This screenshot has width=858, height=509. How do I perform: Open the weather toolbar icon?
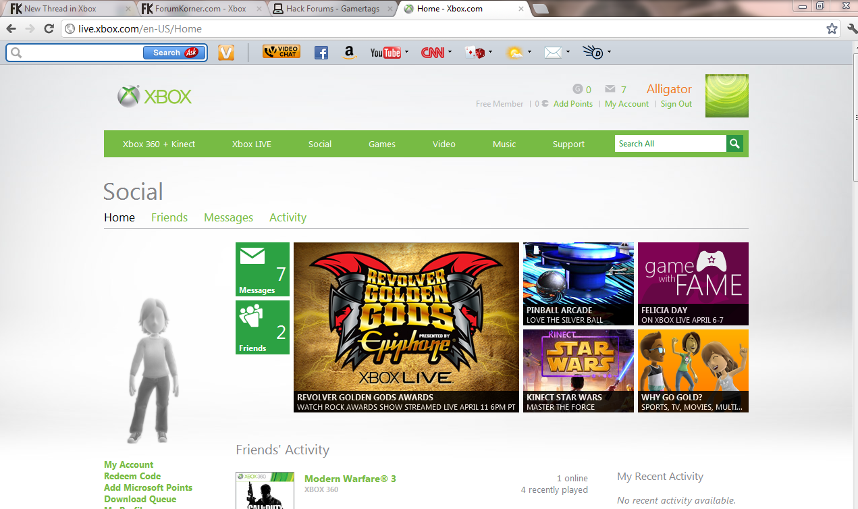click(515, 53)
